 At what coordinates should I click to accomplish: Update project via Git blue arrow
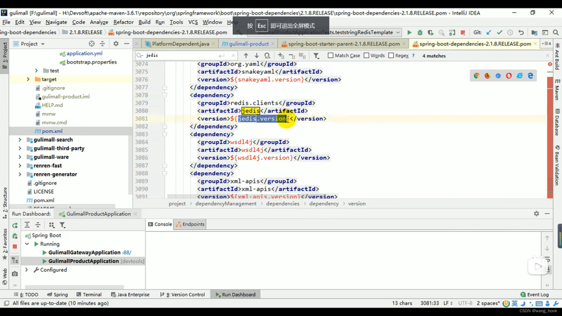click(489, 33)
